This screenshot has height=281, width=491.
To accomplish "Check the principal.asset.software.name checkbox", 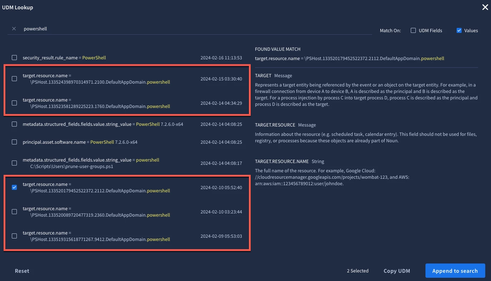I will coord(14,142).
